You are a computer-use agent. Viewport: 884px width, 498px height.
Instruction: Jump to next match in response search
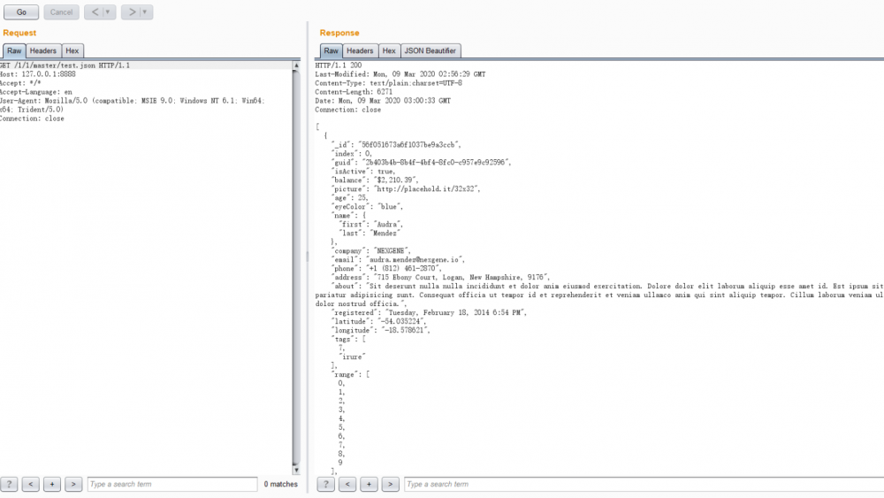coord(390,484)
